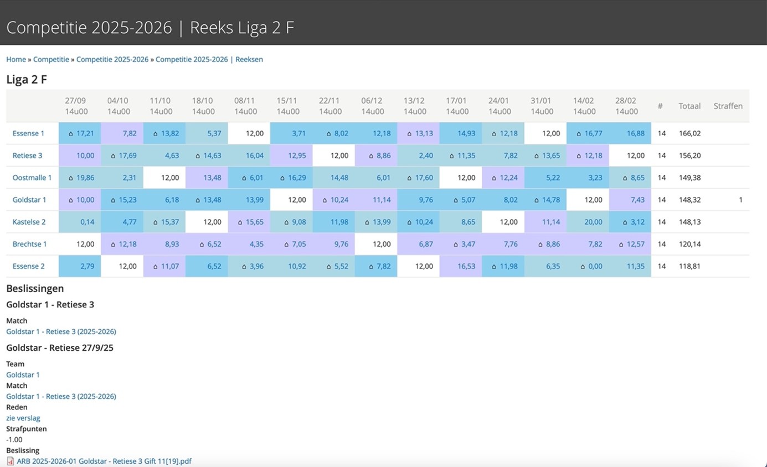
Task: Click the PDF file icon under Beslissing
Action: (11, 461)
